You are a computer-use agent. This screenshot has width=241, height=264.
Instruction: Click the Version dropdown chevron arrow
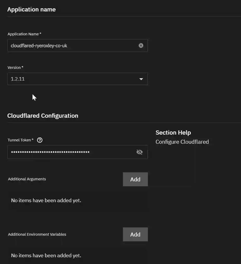click(141, 79)
